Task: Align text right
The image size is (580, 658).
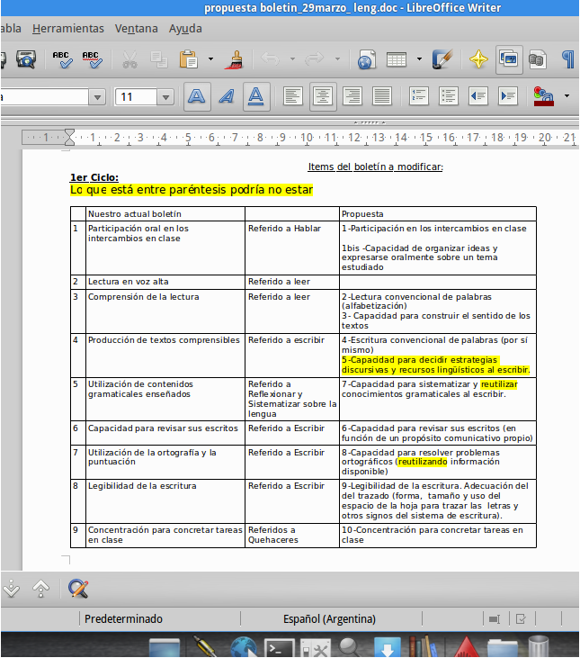Action: click(x=352, y=96)
